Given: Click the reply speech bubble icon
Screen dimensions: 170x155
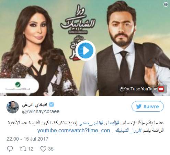Looking at the screenshot, I should [x=10, y=149].
